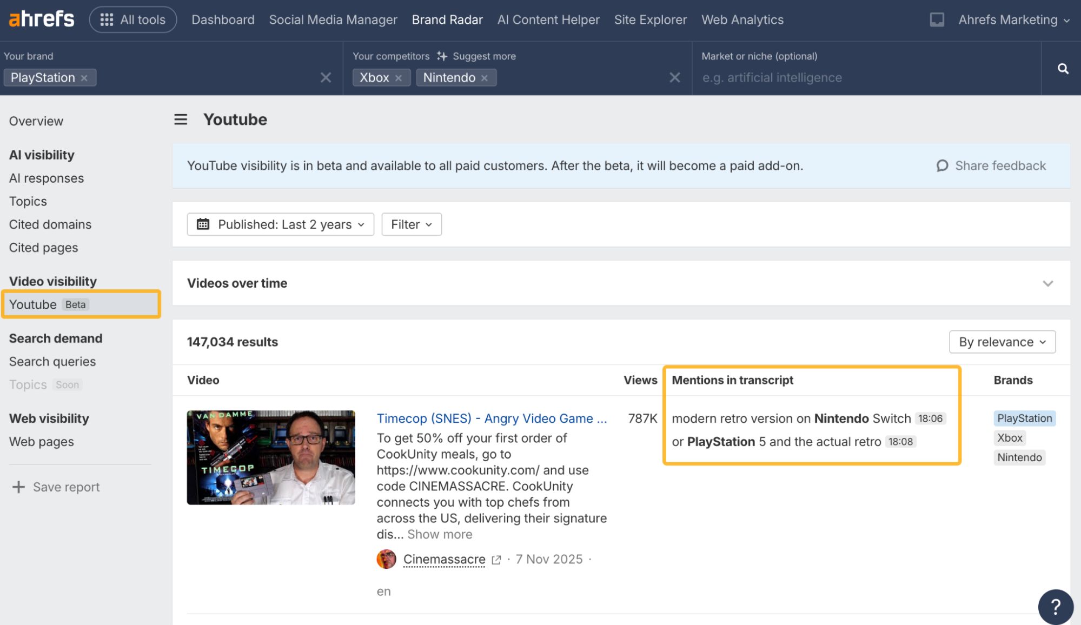This screenshot has height=625, width=1081.
Task: Click the Suggest more sparkle icon
Action: point(442,56)
